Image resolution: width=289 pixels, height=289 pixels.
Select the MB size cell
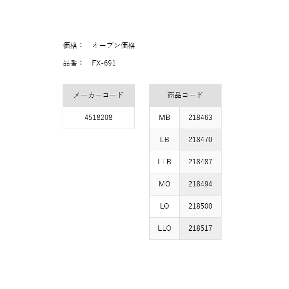164,118
